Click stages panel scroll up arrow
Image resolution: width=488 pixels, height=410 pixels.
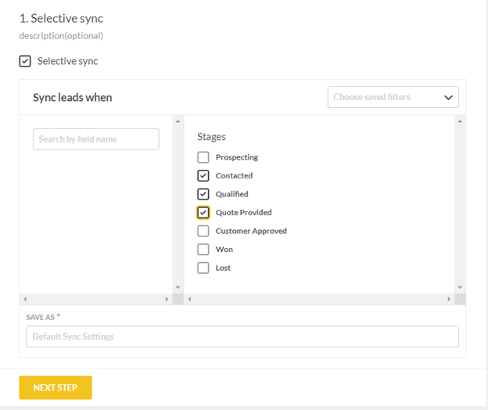point(460,121)
